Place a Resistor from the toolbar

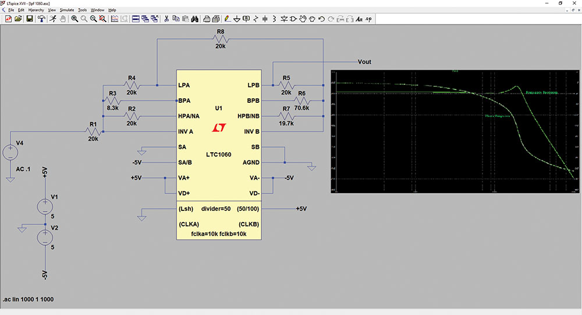(x=255, y=19)
